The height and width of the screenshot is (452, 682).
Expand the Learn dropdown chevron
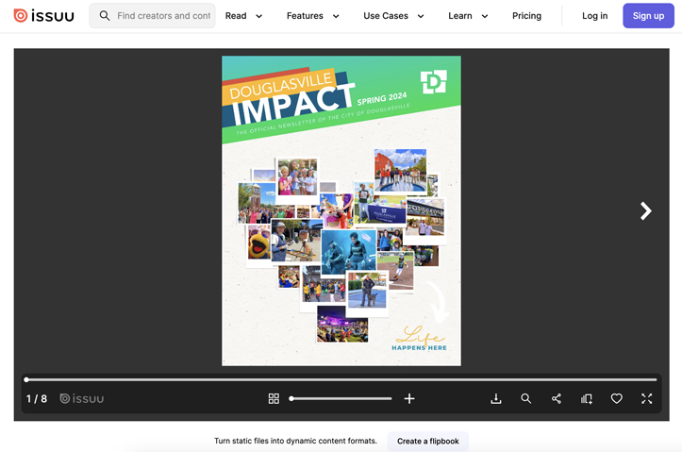click(x=485, y=16)
